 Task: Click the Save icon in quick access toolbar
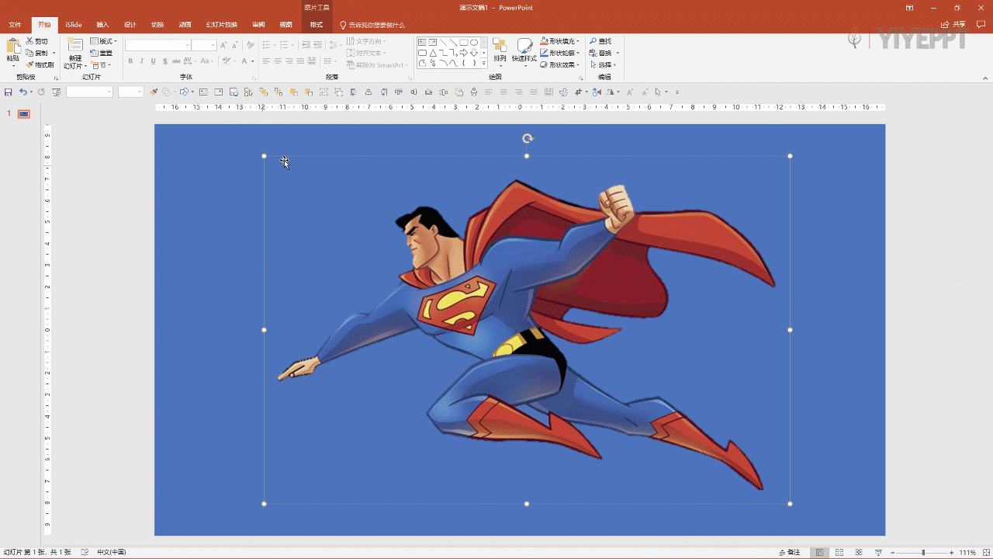click(x=9, y=92)
